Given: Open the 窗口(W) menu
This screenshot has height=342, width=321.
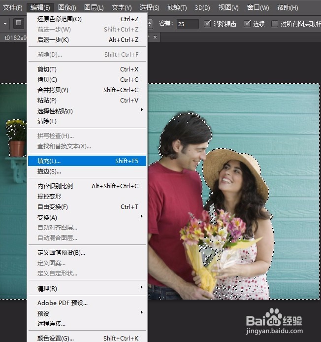Looking at the screenshot, I should point(258,8).
